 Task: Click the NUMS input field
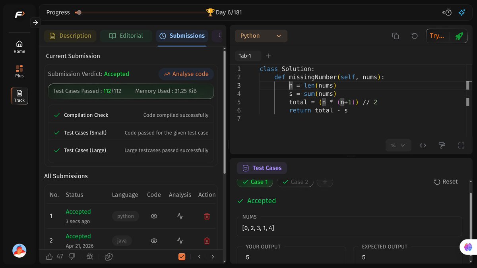pos(349,228)
